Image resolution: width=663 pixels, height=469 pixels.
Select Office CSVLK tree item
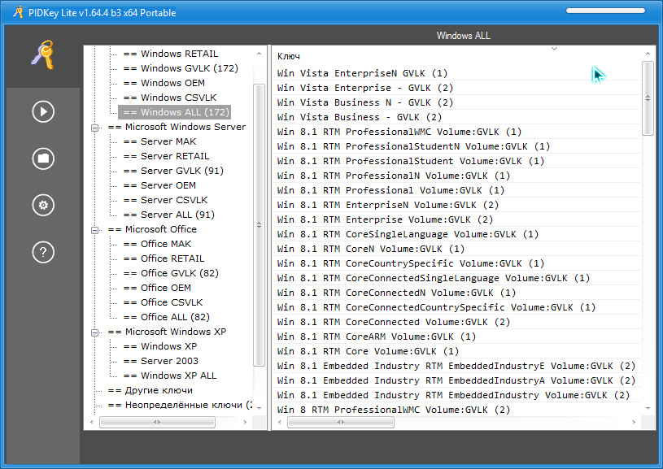pos(163,302)
